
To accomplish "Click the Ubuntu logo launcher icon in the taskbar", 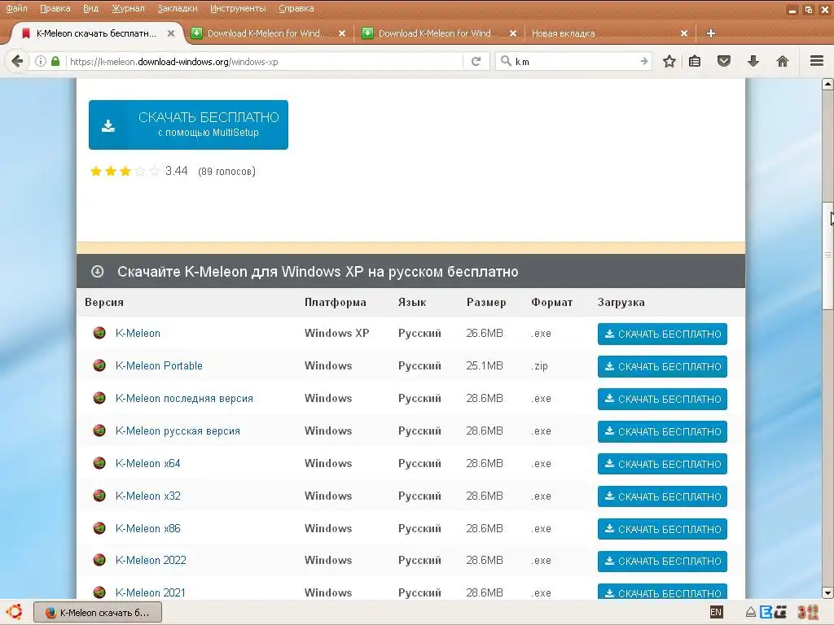I will click(x=15, y=612).
